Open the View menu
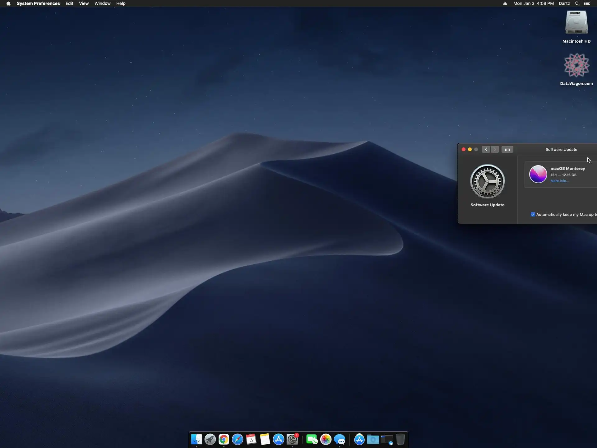597x448 pixels. pos(84,3)
